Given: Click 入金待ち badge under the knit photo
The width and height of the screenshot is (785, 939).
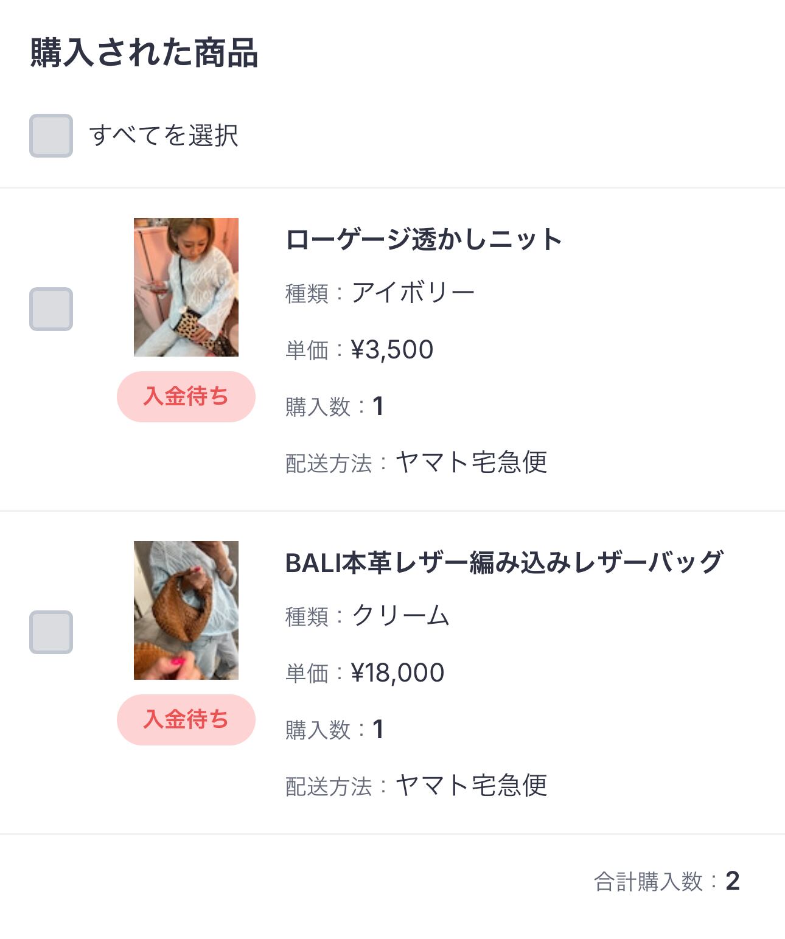Looking at the screenshot, I should coord(186,397).
